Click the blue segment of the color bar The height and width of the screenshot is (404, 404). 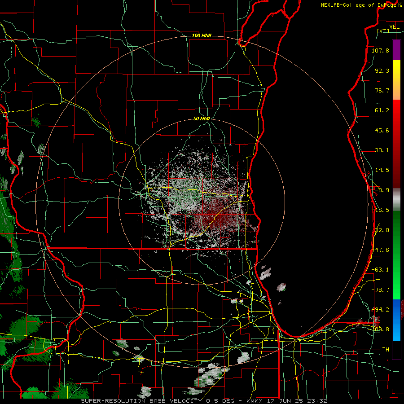click(x=396, y=320)
